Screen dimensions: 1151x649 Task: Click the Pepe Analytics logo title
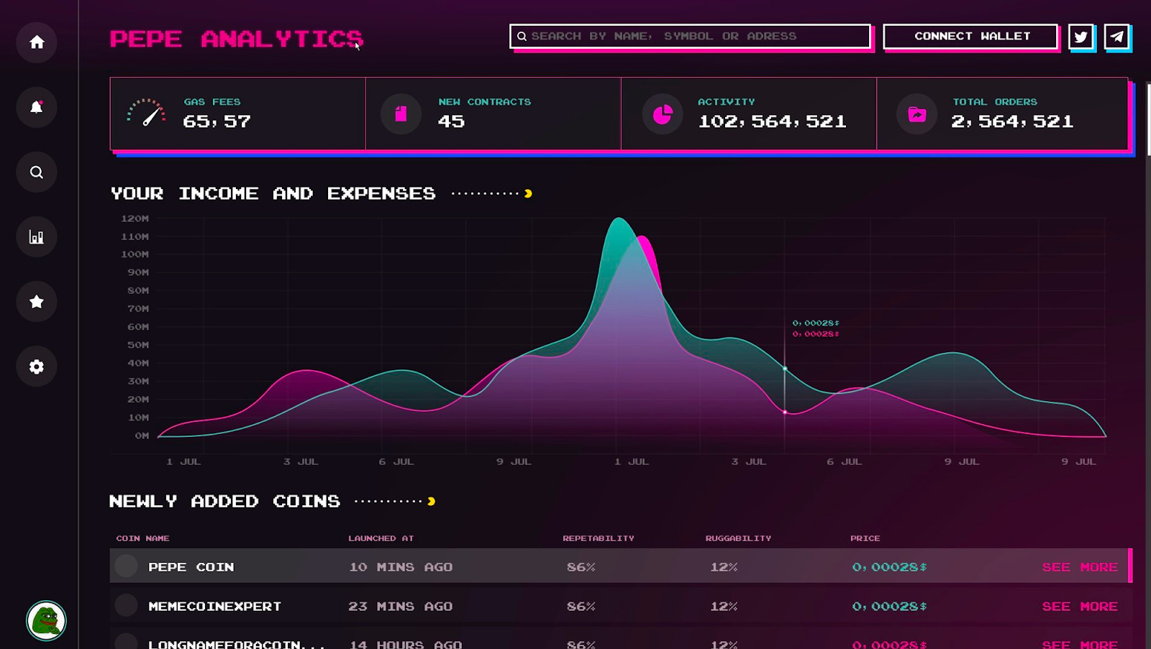[237, 39]
